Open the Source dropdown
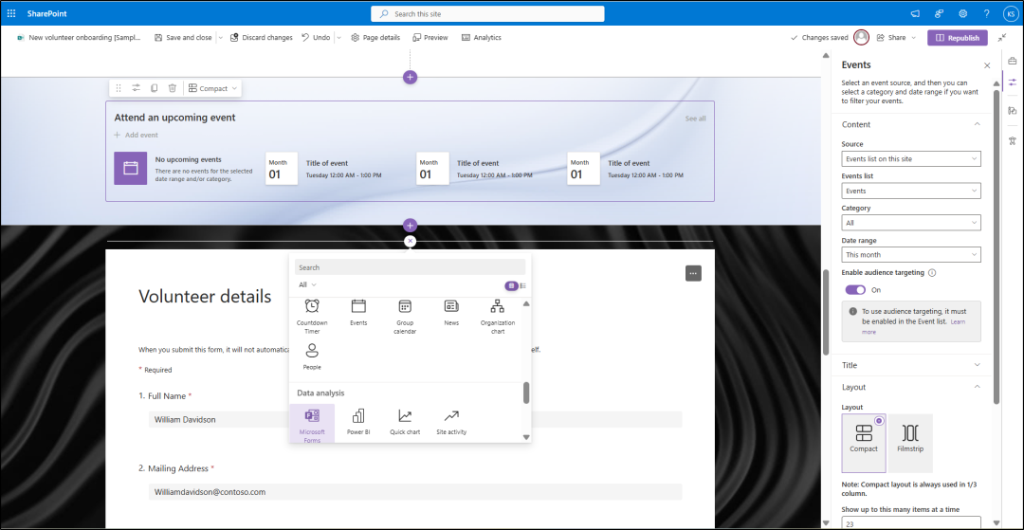This screenshot has width=1024, height=530. [911, 158]
